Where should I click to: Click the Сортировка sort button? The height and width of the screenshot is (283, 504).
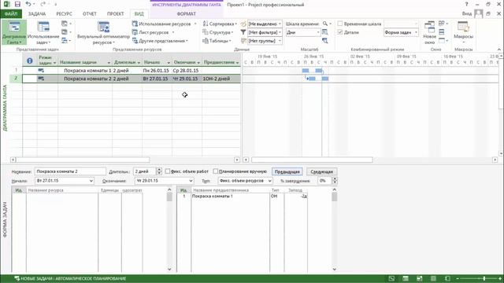(220, 24)
